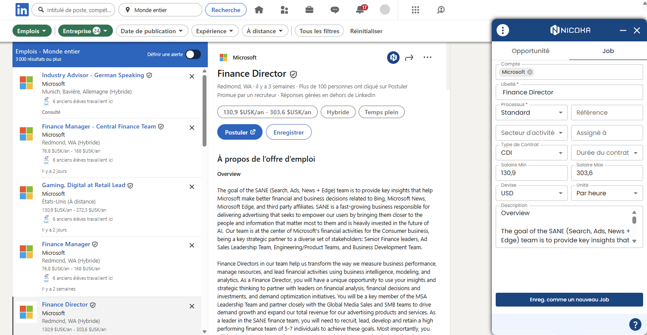Expand the Date de publication filter
Viewport: 647px width, 335px height.
pos(152,31)
